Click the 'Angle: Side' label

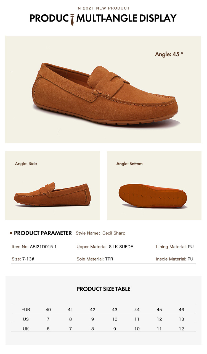[x=26, y=164]
